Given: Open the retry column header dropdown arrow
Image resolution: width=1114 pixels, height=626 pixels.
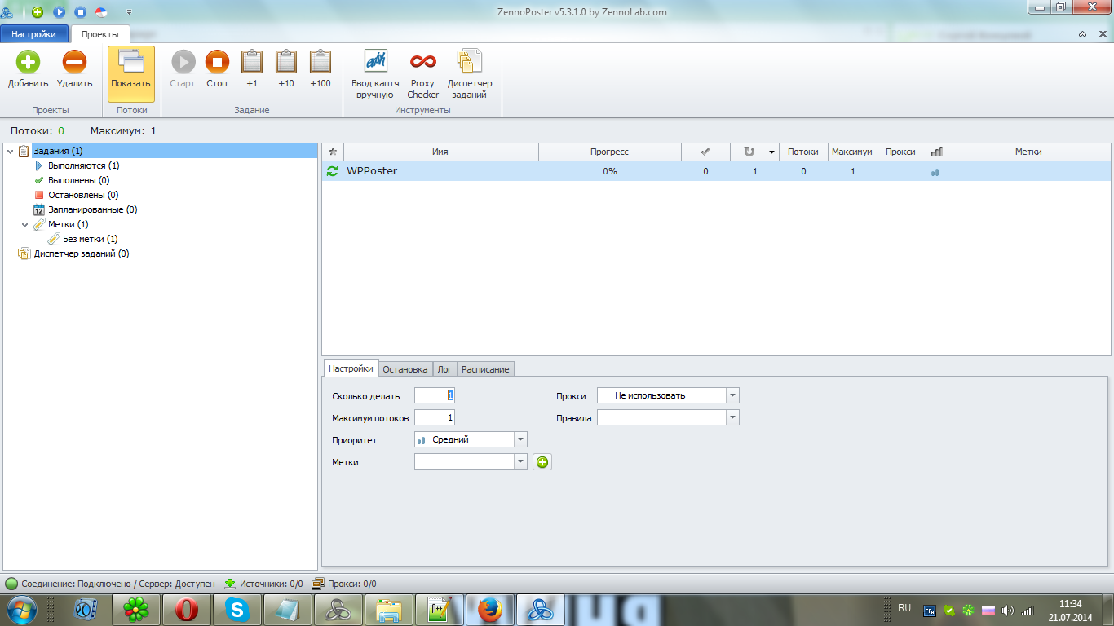Looking at the screenshot, I should [x=771, y=152].
